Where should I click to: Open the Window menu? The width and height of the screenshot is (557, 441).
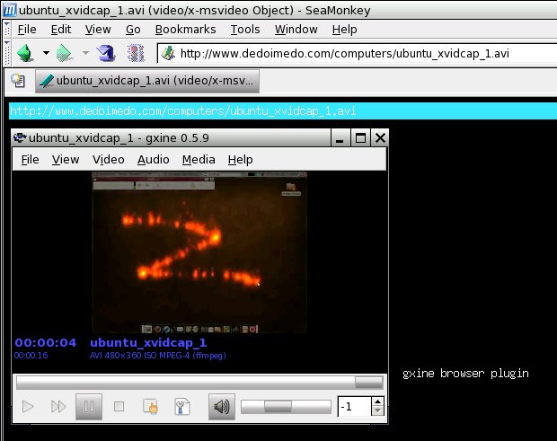[x=296, y=29]
